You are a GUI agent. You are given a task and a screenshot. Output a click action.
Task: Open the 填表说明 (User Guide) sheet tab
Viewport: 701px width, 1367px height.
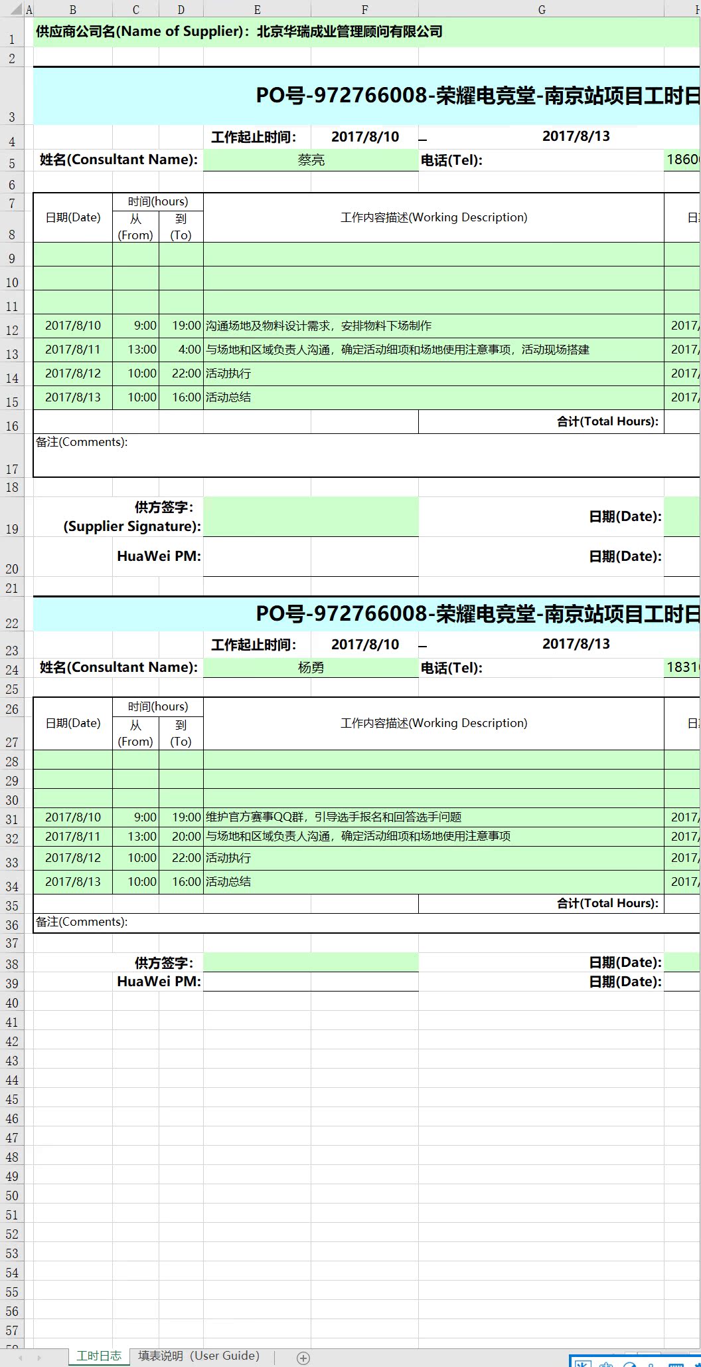(x=198, y=1356)
